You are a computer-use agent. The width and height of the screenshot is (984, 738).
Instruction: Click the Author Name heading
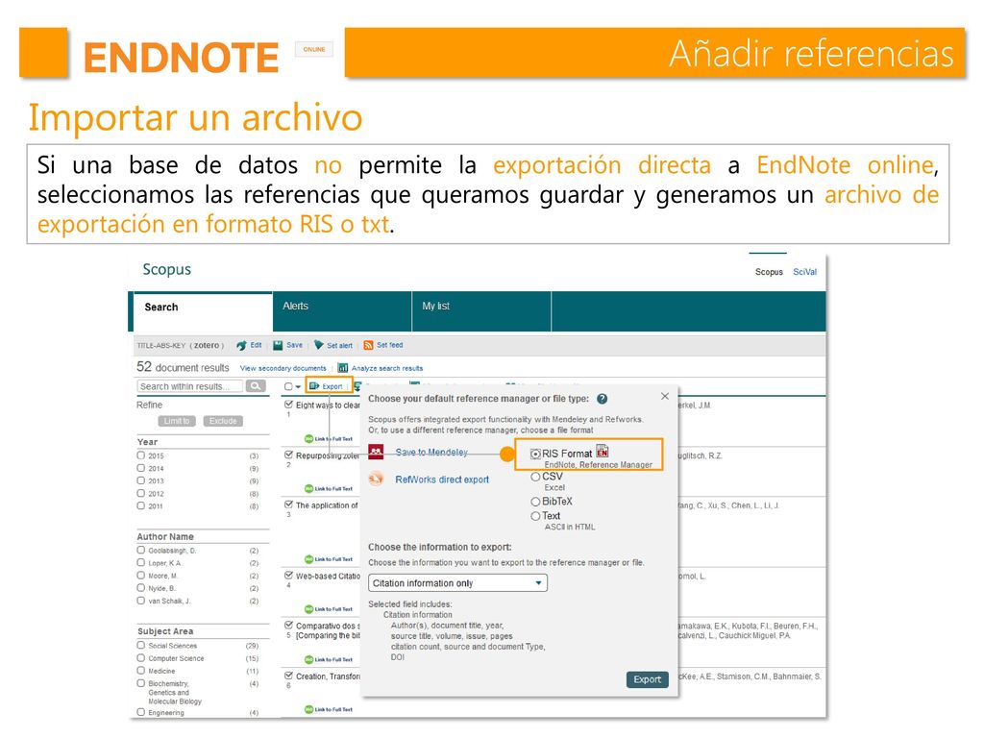click(165, 536)
